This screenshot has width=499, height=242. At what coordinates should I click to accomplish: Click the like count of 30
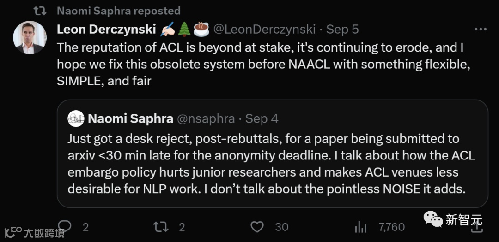coord(281,227)
